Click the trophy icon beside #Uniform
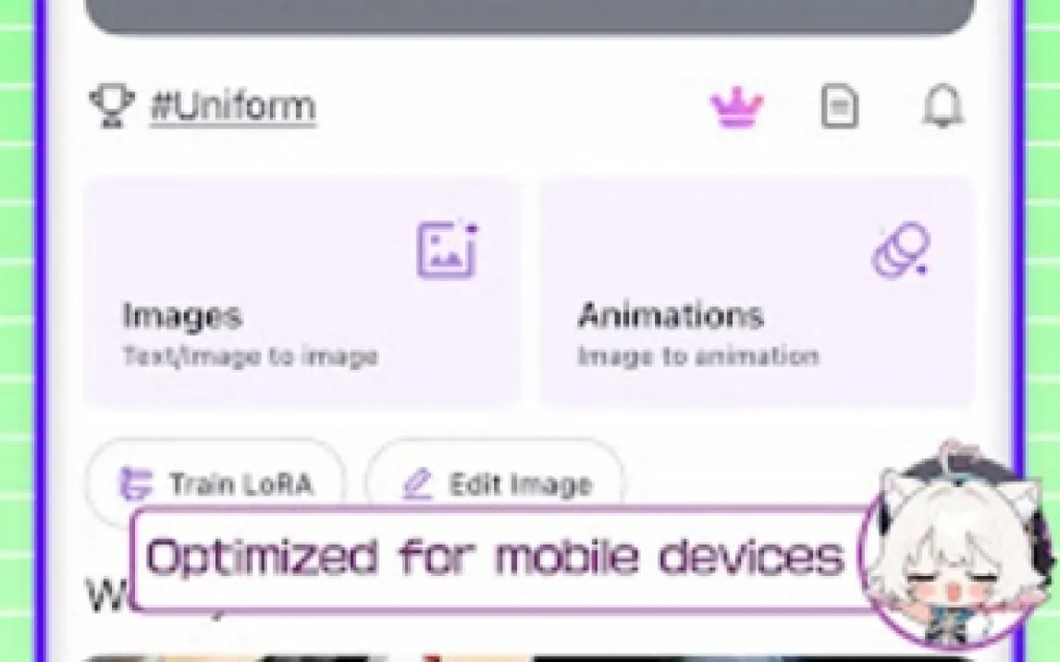Viewport: 1060px width, 662px height. point(112,105)
